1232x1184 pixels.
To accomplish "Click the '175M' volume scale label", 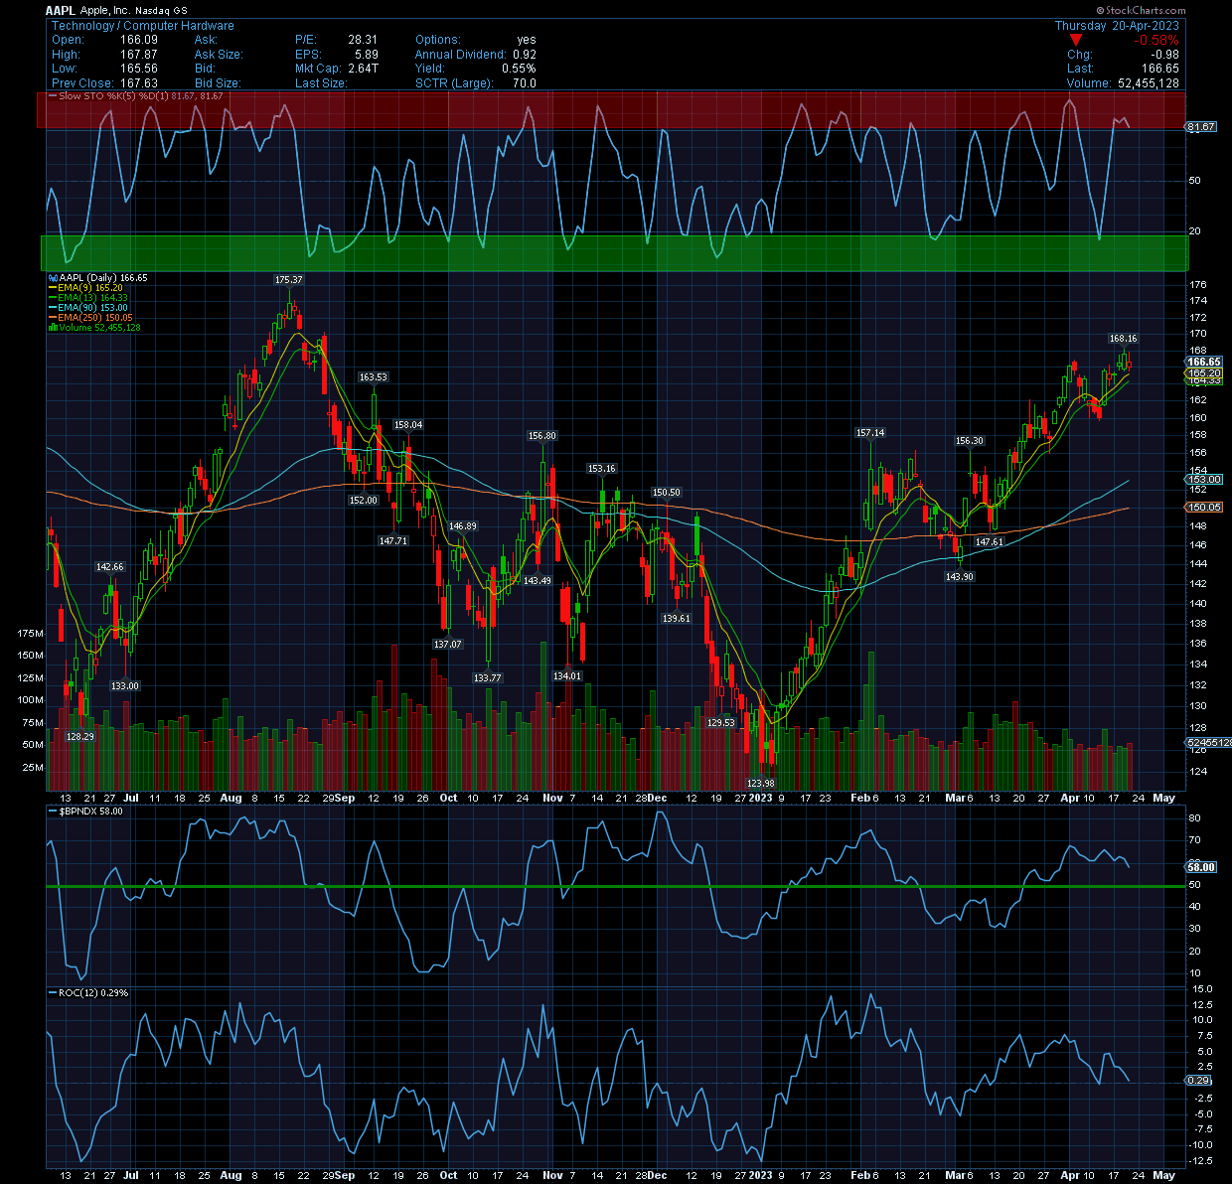I will coord(31,634).
